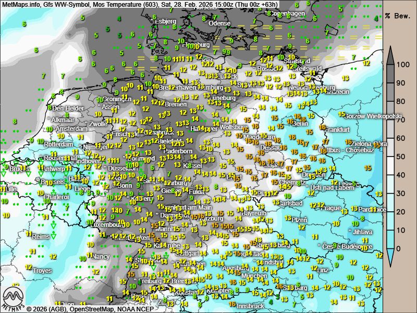417x313 pixels.
Task: Click the Linz city marker dot
Action: tap(314, 270)
